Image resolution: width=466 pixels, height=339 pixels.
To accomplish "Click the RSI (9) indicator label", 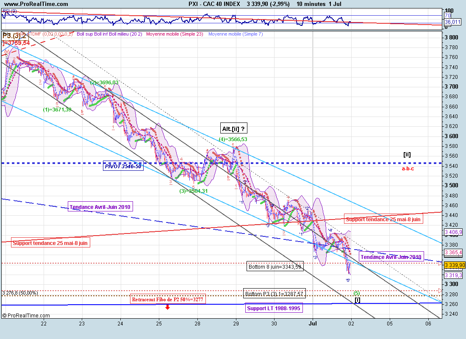I will 9,11.
